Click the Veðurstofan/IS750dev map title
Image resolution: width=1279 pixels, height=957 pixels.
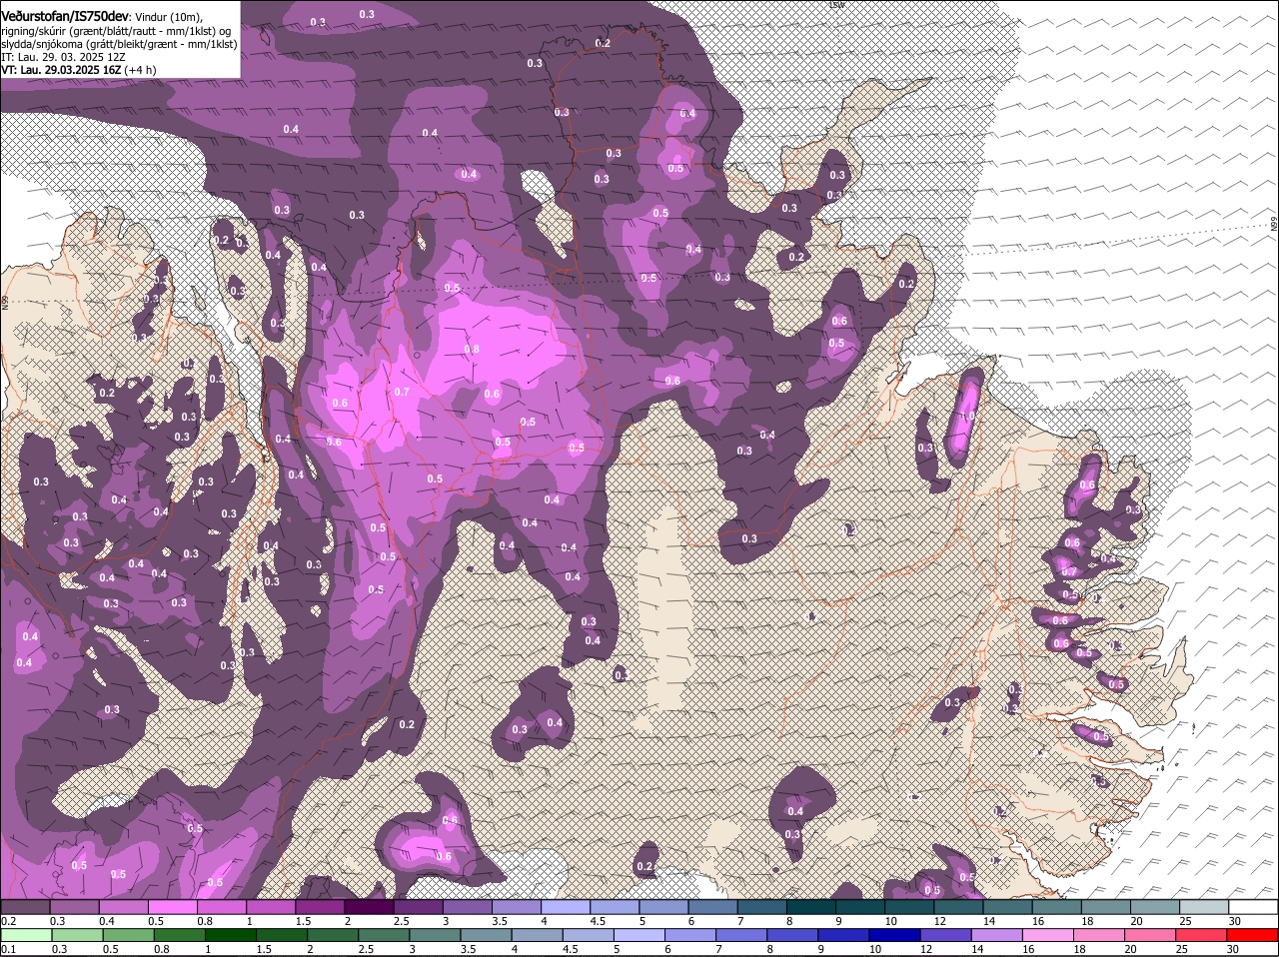[65, 16]
